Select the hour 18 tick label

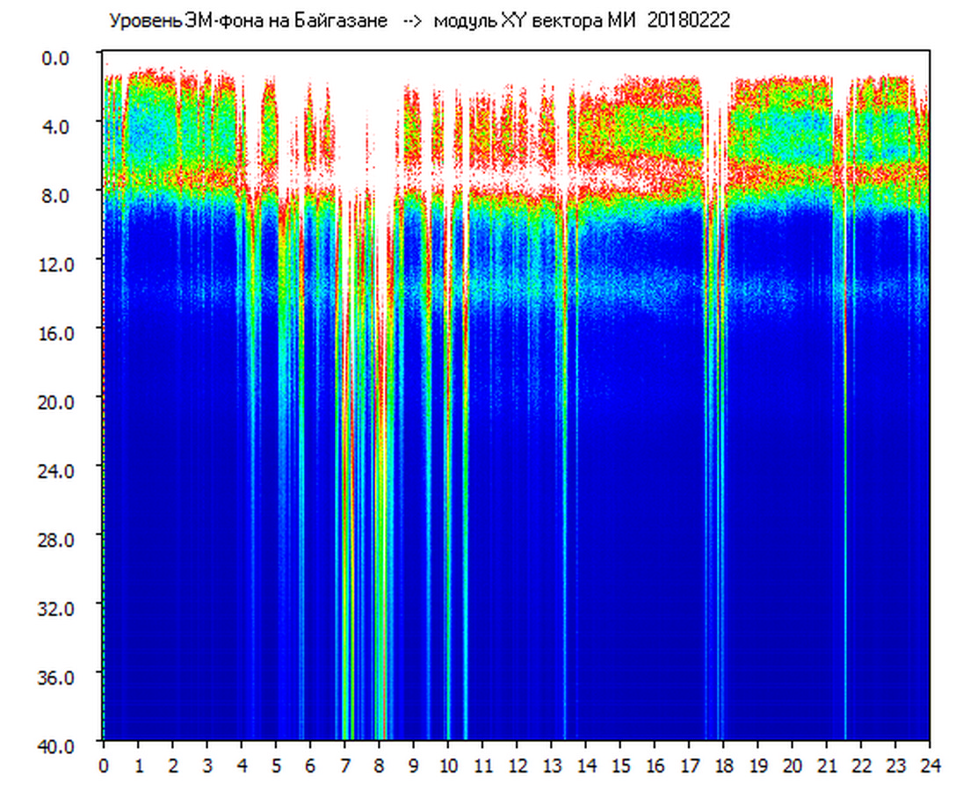723,766
